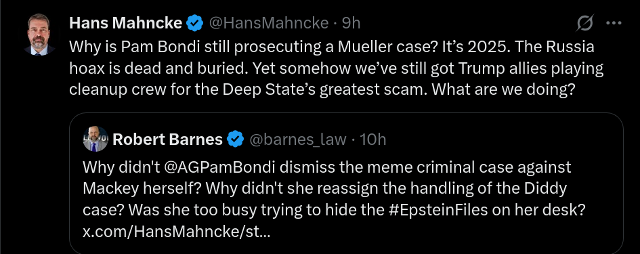Click the 'Why is Pam Bondi' tweet line
640x254 pixels.
click(331, 47)
